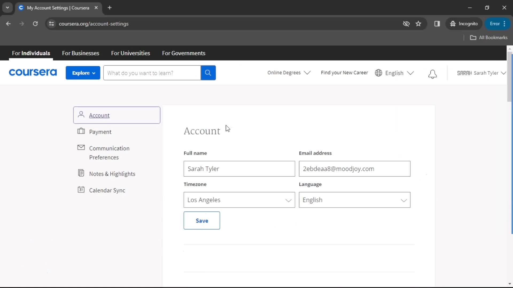
Task: Click the Communication Preferences icon in sidebar
Action: (81, 148)
